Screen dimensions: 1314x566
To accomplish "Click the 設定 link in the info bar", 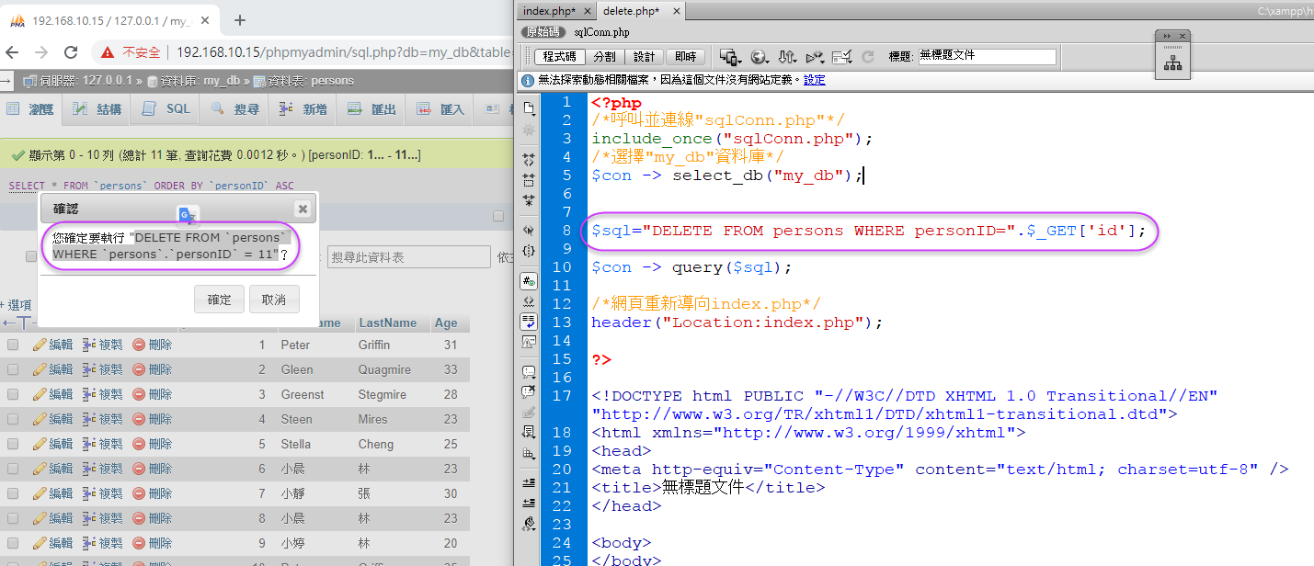I will (815, 80).
